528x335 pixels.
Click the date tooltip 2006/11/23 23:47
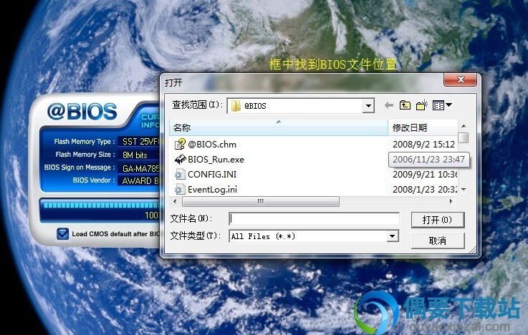(428, 160)
